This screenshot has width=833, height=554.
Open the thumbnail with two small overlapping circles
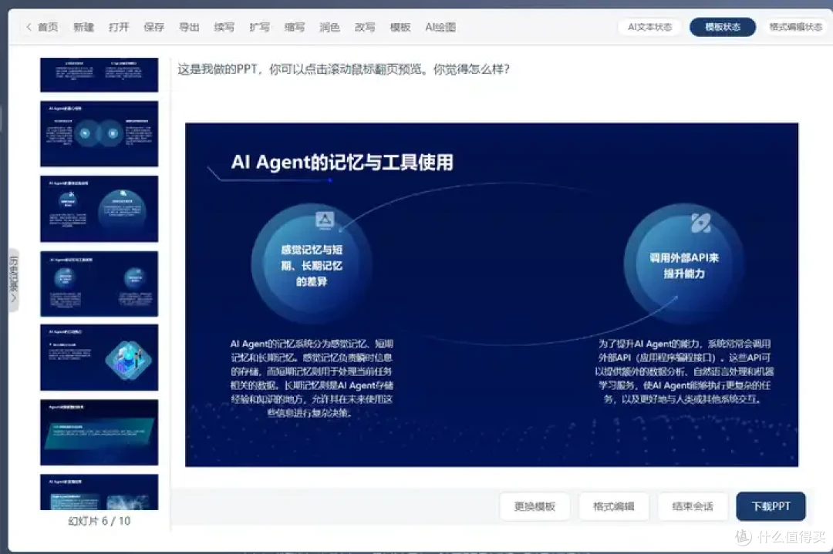click(x=99, y=134)
